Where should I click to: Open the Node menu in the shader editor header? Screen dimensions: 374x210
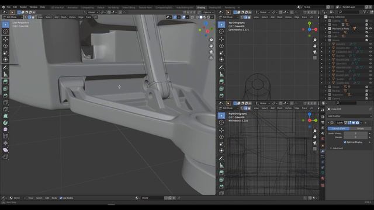pyautogui.click(x=54, y=198)
